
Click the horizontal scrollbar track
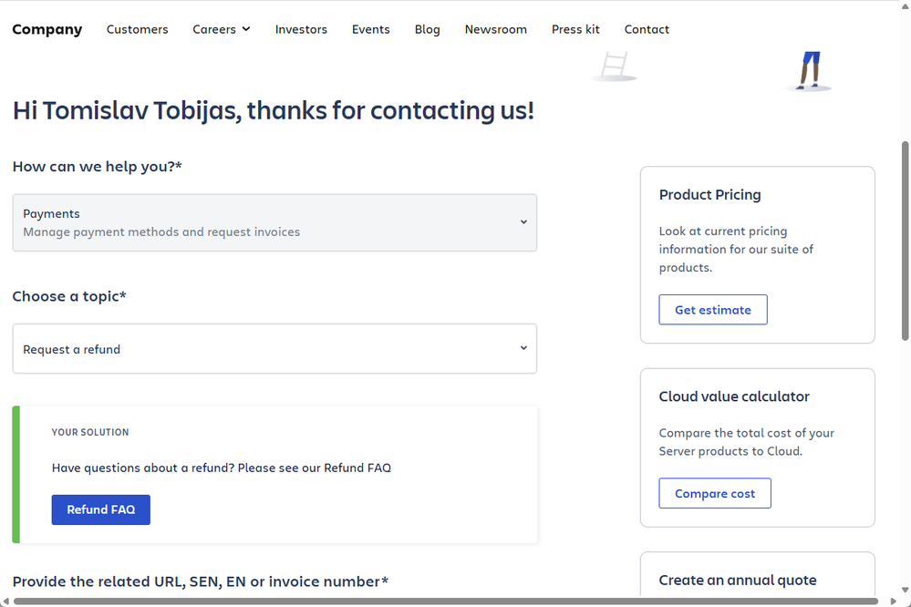tap(446, 602)
